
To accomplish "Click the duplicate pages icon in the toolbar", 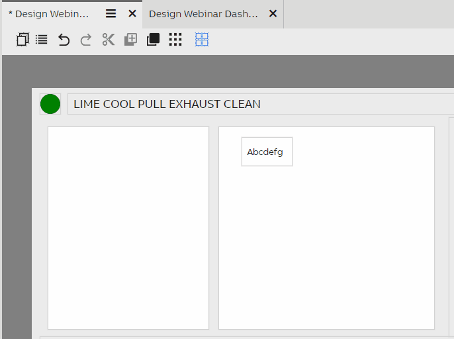I will coord(23,40).
